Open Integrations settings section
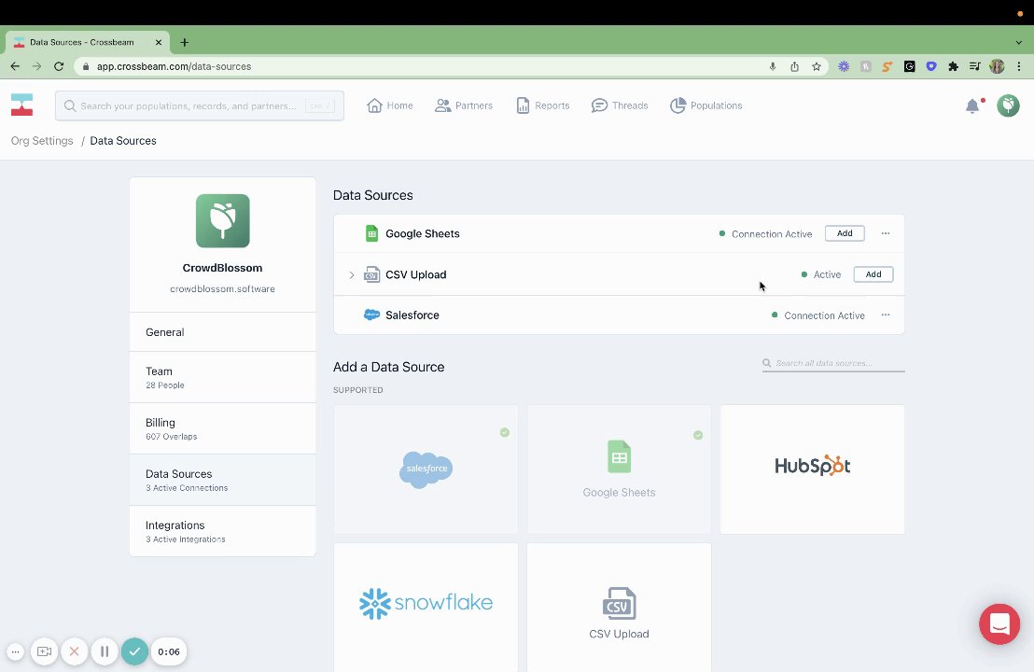This screenshot has height=672, width=1034. click(223, 531)
